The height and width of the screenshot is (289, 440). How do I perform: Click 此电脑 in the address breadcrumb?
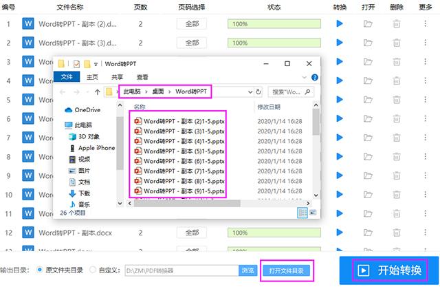(x=132, y=92)
